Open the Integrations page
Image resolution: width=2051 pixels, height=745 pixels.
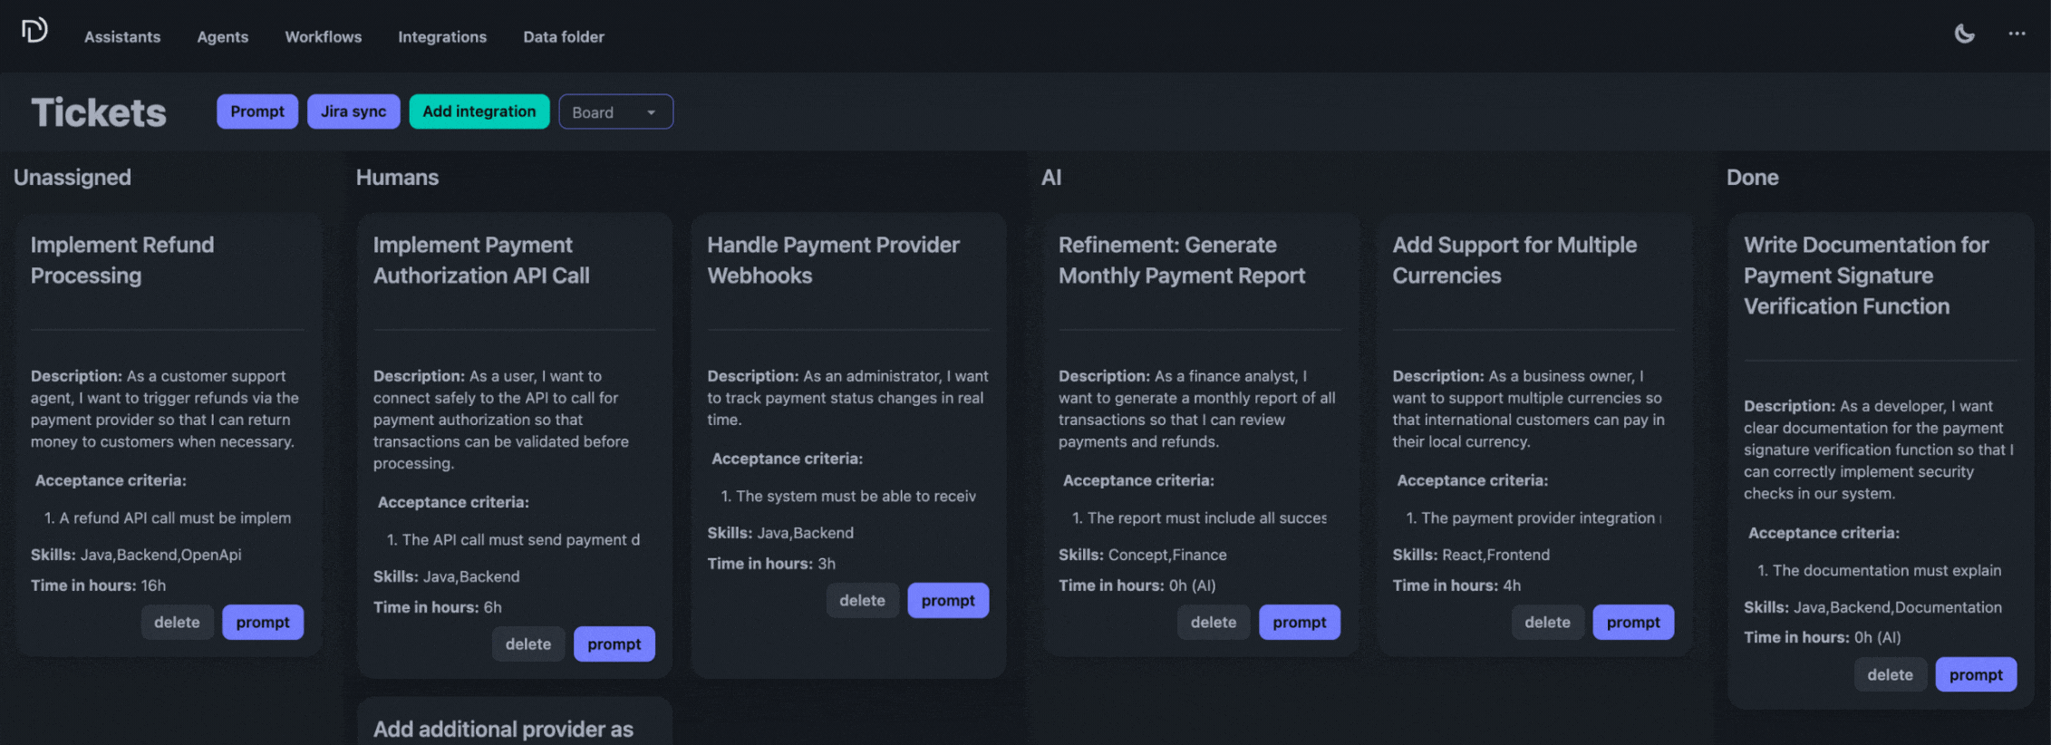pyautogui.click(x=442, y=37)
